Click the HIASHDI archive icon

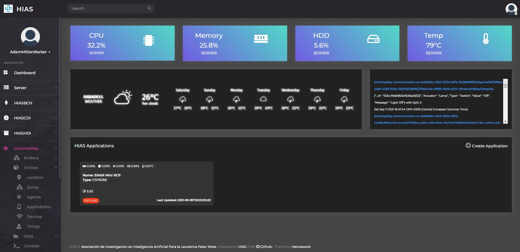(6, 133)
